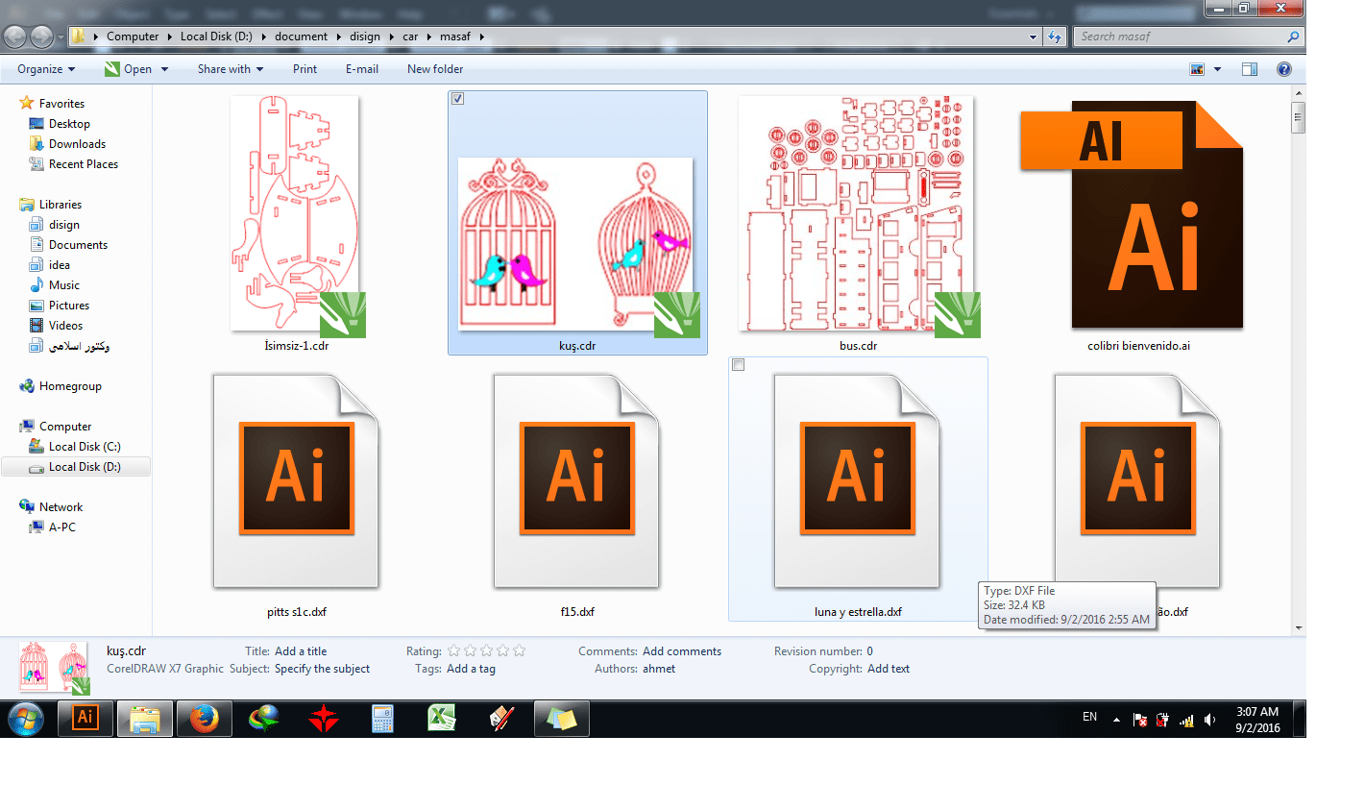Select the f15.dxf file icon
Image resolution: width=1365 pixels, height=809 pixels.
point(576,480)
